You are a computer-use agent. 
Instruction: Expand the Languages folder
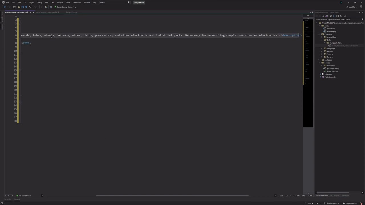click(x=322, y=48)
